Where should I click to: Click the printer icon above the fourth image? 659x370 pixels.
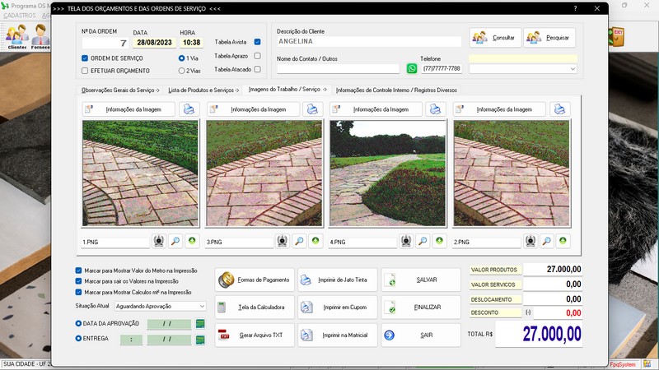[x=560, y=109]
